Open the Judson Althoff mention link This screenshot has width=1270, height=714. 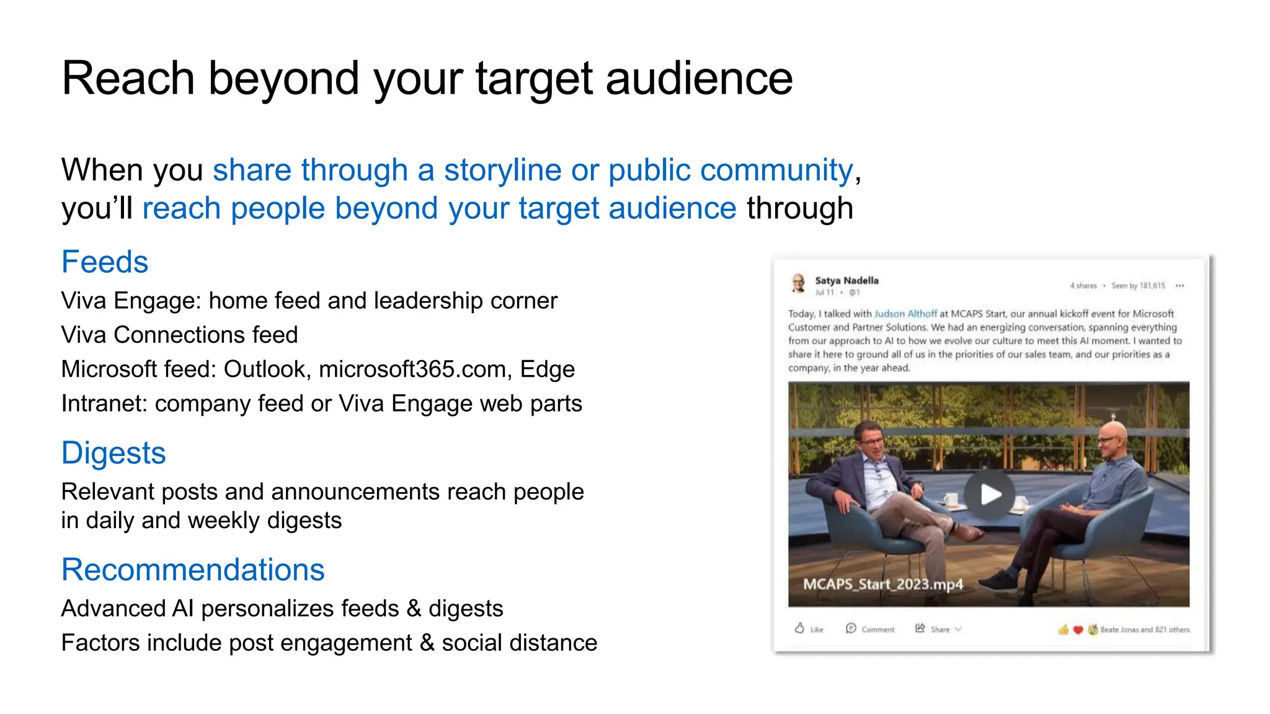coord(905,314)
